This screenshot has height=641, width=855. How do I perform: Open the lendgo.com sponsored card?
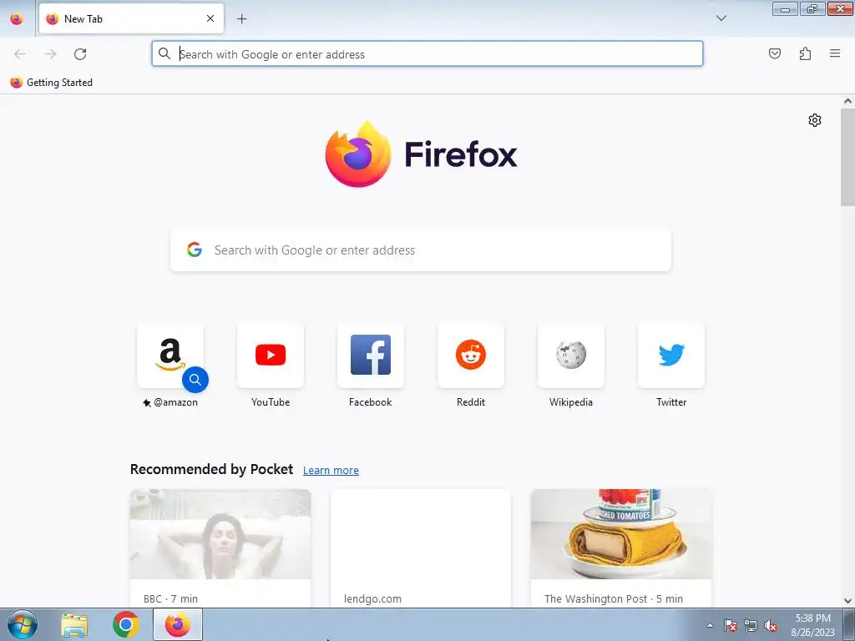click(421, 548)
